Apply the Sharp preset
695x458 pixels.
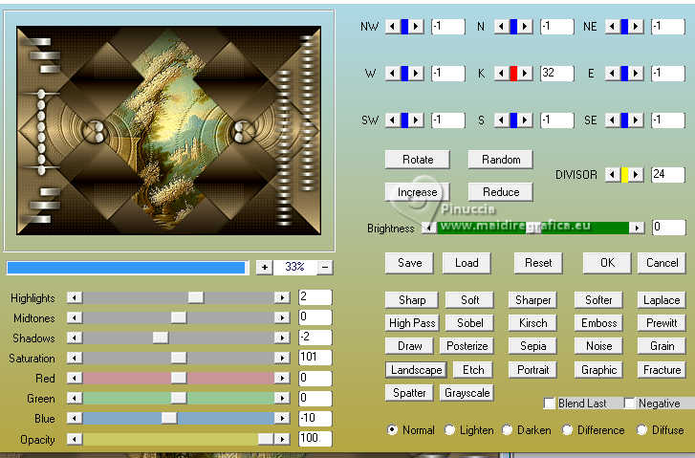point(412,300)
